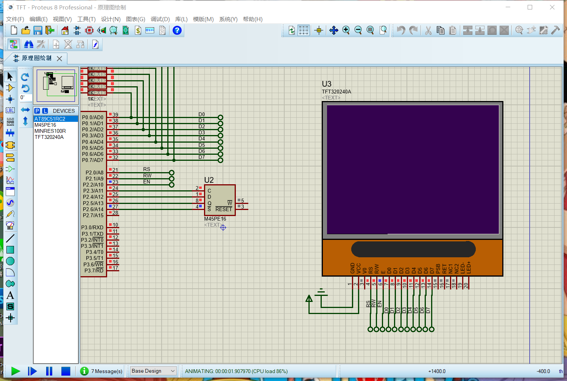Click the P pick devices button
Screen dimensions: 567x381
click(37, 111)
